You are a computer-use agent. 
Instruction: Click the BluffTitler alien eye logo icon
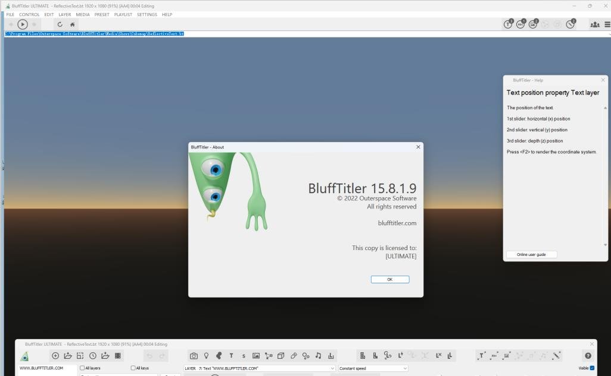[x=24, y=356]
